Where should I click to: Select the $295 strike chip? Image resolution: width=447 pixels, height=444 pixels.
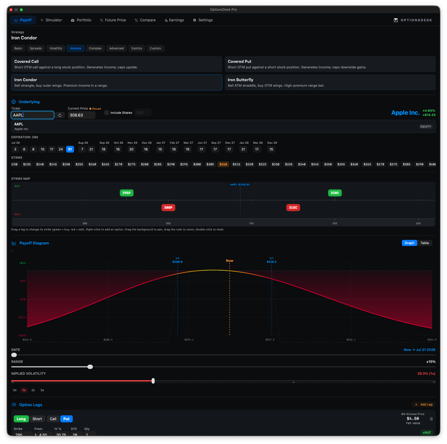tap(184, 164)
